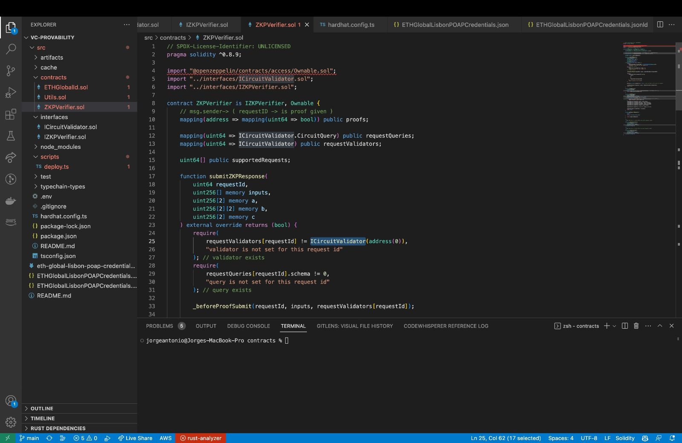Expand the TIMELINE section
This screenshot has height=443, width=682.
click(80, 418)
